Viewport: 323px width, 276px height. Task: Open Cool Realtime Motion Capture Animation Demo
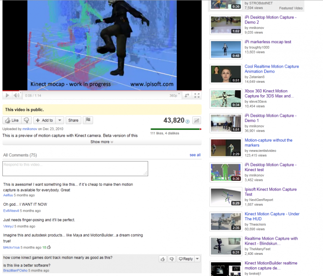272,69
